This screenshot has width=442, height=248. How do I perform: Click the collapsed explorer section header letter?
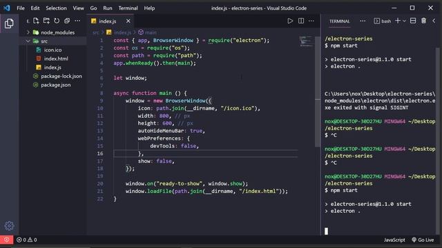point(28,21)
